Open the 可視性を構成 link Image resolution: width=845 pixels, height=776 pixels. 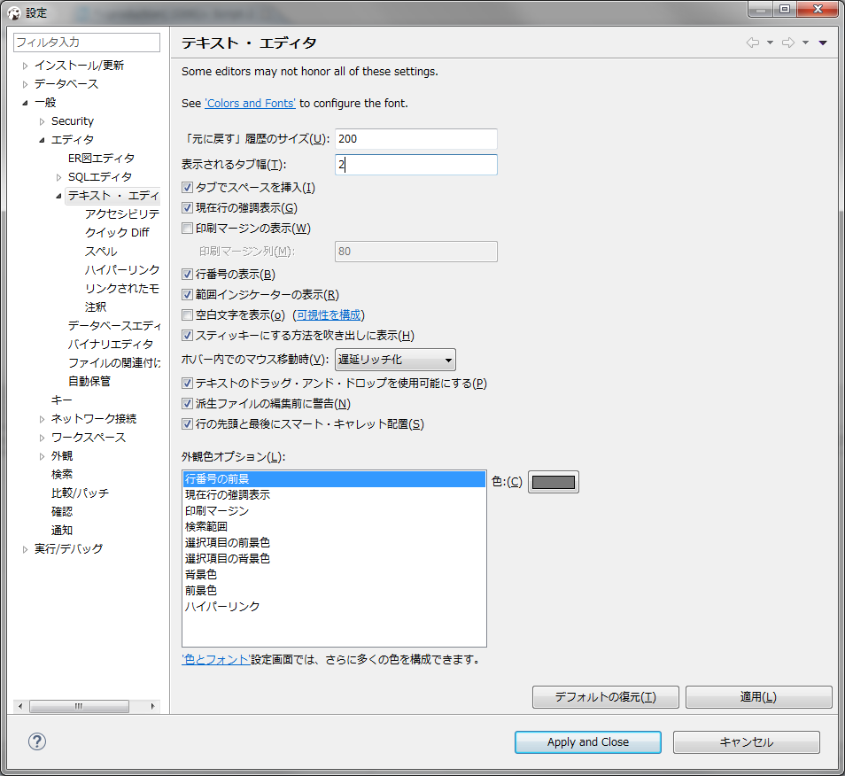click(x=329, y=315)
